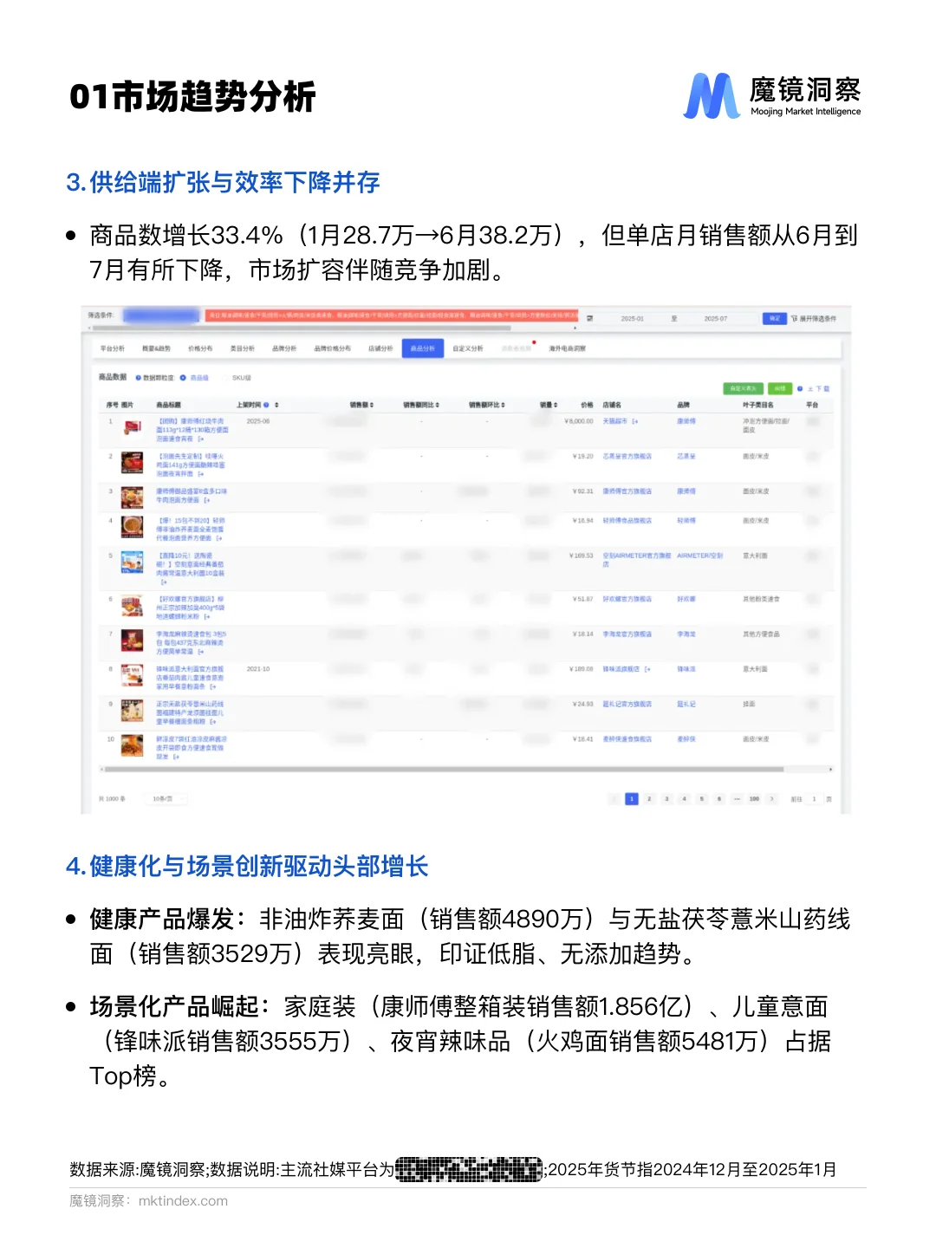
Task: Select pagination page 1
Action: point(632,799)
